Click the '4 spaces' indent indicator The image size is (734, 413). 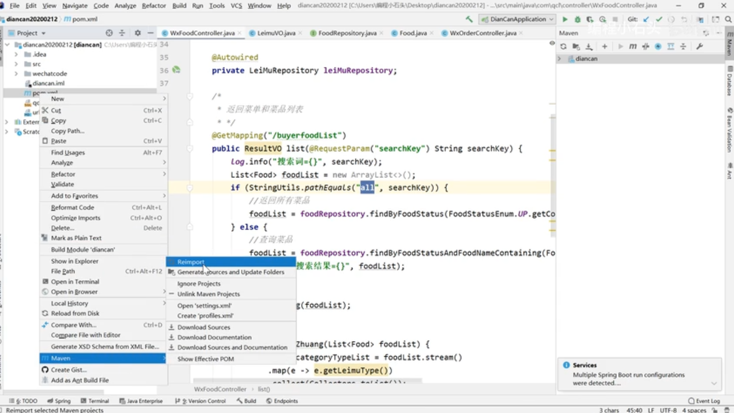click(x=694, y=410)
